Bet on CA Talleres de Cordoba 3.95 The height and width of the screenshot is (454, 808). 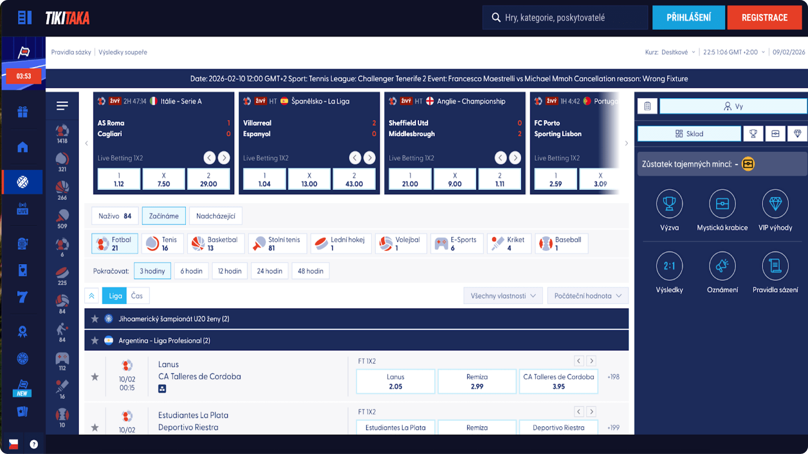coord(559,381)
